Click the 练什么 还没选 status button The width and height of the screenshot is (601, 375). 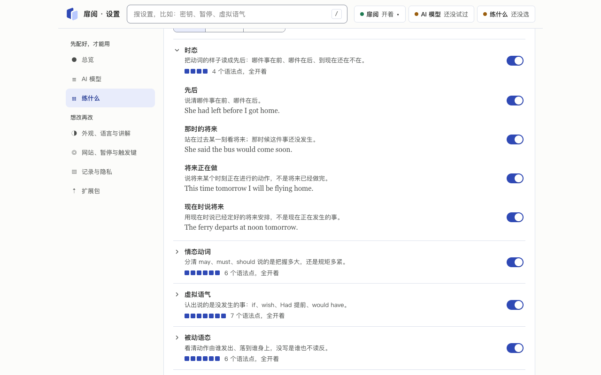click(506, 14)
